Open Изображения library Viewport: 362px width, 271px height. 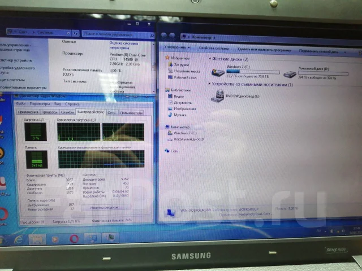coord(182,108)
